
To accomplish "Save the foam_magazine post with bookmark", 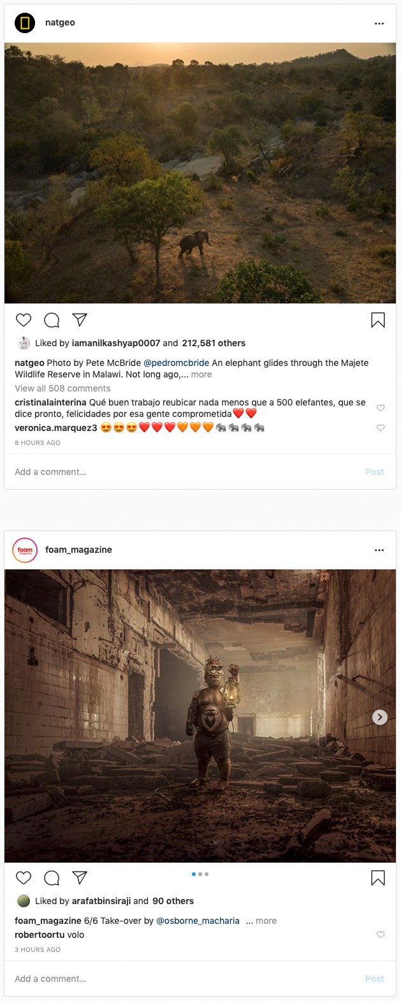I will coord(378,878).
